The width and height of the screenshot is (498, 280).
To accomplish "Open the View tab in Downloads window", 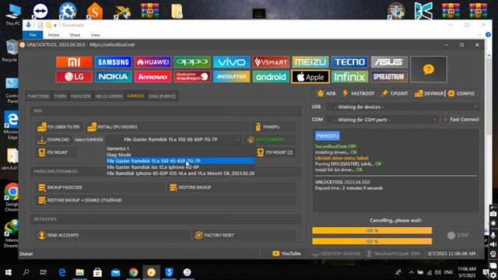I will (95, 35).
